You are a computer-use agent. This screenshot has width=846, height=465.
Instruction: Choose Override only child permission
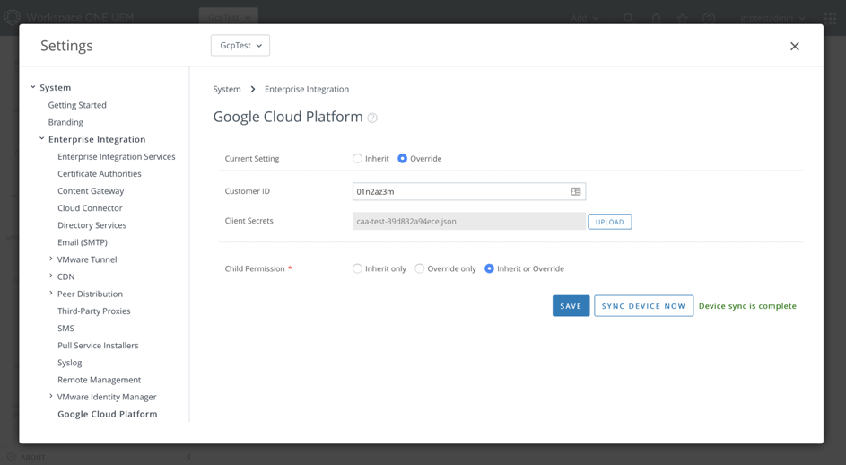pyautogui.click(x=419, y=268)
